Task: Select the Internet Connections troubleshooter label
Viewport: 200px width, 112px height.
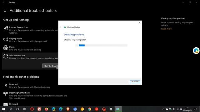Action: [19, 27]
